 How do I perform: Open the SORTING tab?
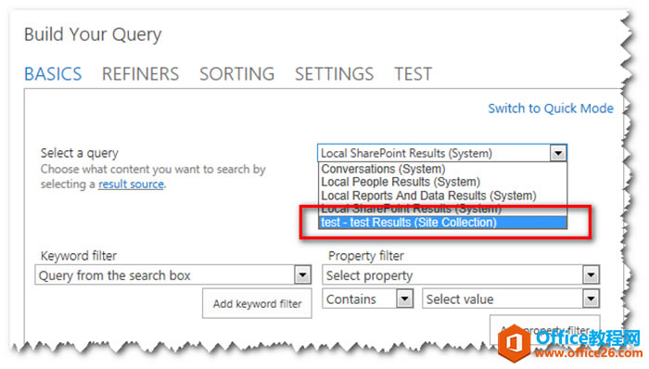tap(237, 74)
